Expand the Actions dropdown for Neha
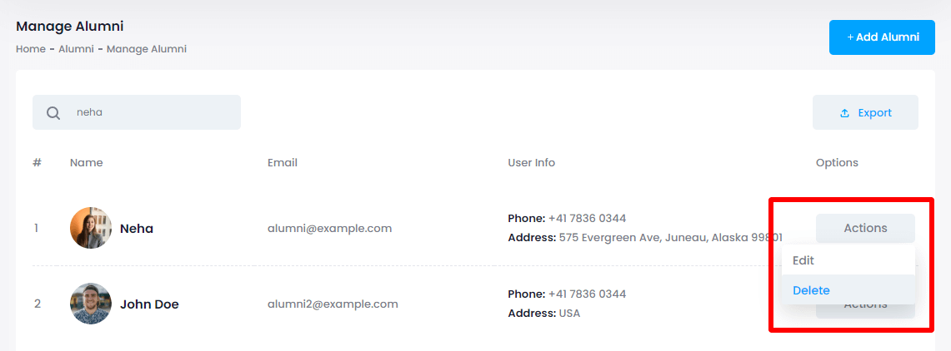The image size is (951, 351). [x=865, y=228]
